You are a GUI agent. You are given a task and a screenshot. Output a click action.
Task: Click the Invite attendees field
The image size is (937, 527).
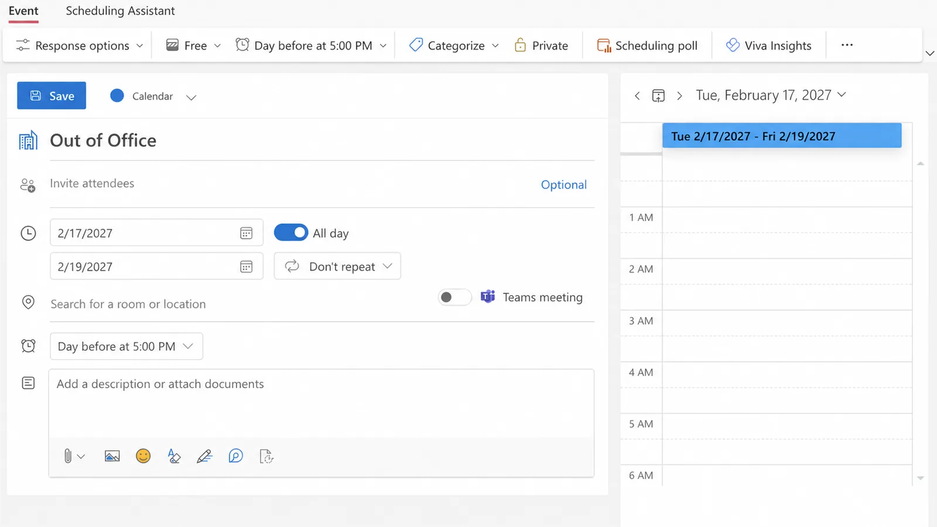(x=293, y=184)
